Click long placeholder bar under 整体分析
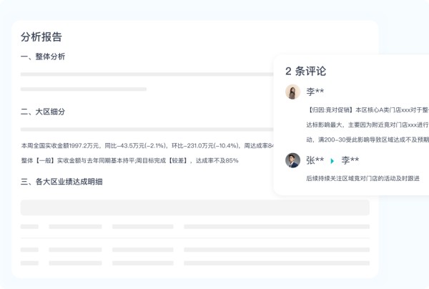 [x=147, y=74]
